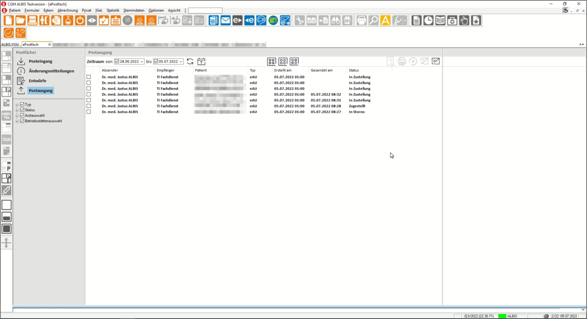The image size is (587, 319).
Task: Open the Patient menu
Action: tap(15, 10)
